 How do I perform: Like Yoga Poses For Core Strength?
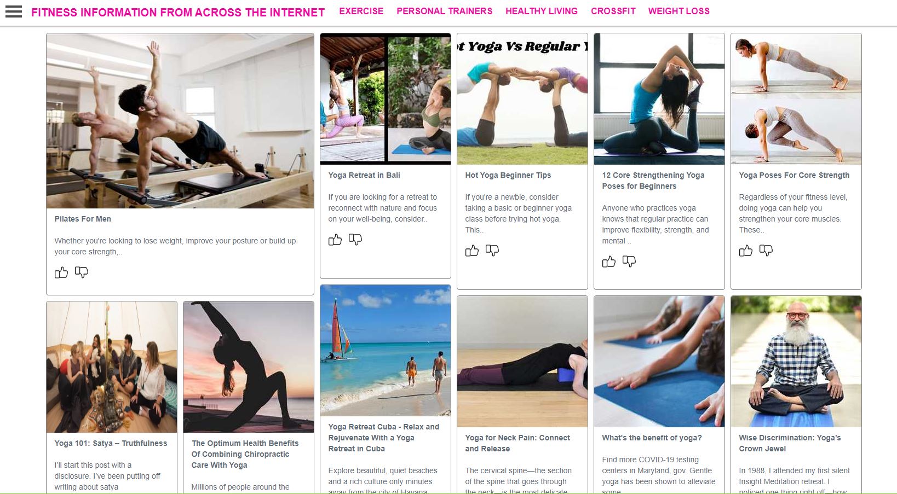click(x=746, y=251)
